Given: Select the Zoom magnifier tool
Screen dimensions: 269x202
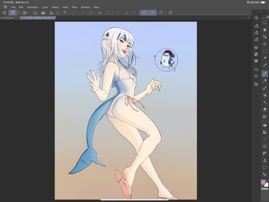Looking at the screenshot, I should 265,23.
